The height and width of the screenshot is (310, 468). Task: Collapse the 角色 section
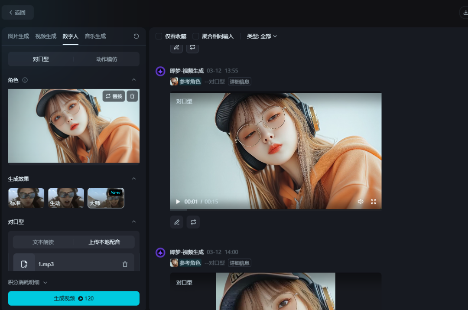click(134, 80)
